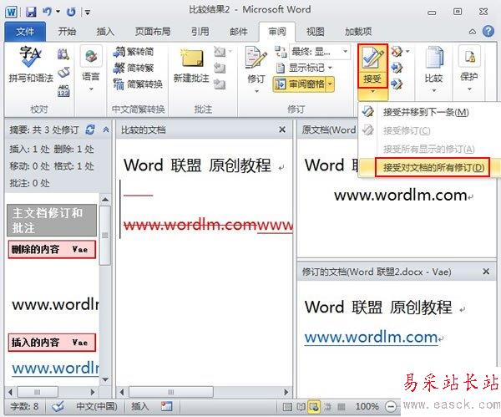Click the compared document horizontal scrollbar thumb

(x=171, y=392)
